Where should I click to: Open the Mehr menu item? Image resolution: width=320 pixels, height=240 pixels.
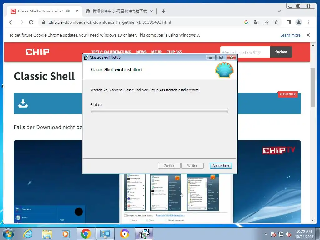(x=156, y=52)
